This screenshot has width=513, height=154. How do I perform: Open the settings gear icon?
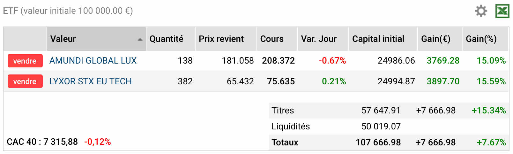(481, 11)
